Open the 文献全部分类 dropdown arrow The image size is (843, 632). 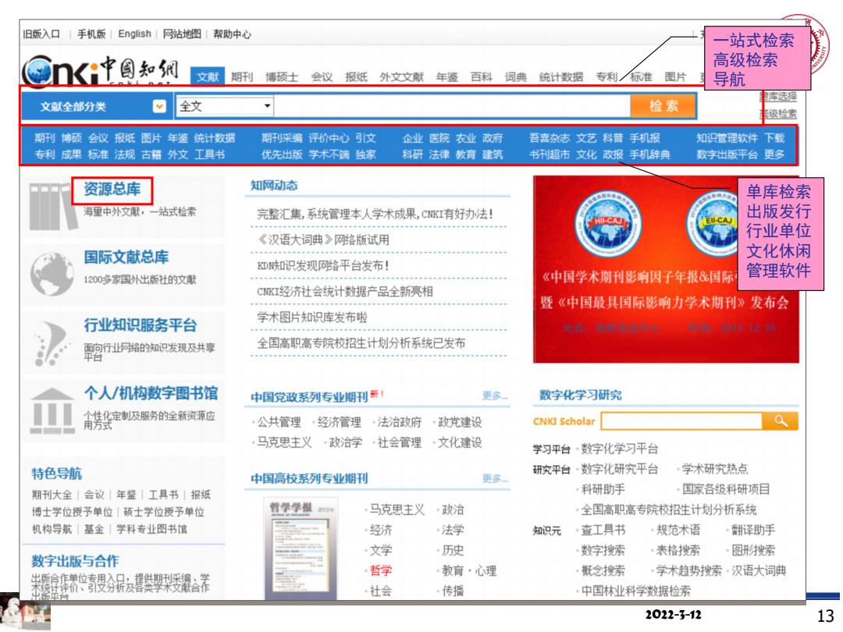point(159,106)
